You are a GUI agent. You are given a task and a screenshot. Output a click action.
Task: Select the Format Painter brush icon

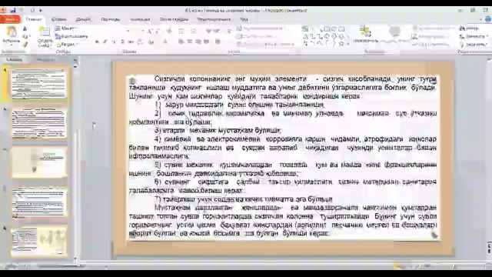pyautogui.click(x=25, y=45)
